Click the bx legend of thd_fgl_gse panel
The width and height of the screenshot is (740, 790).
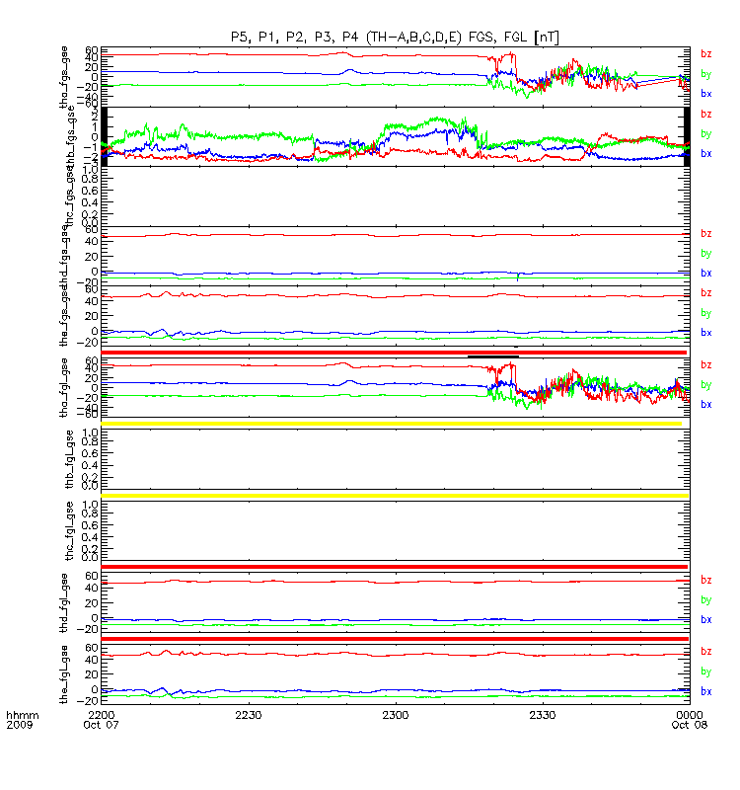click(706, 619)
